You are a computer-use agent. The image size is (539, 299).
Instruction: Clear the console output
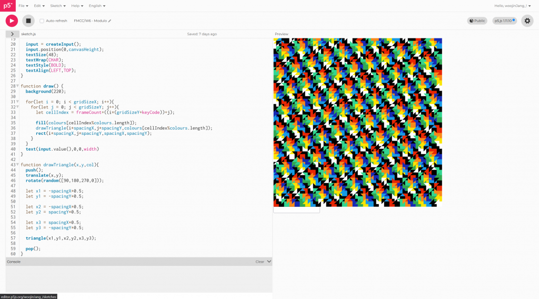(x=259, y=261)
